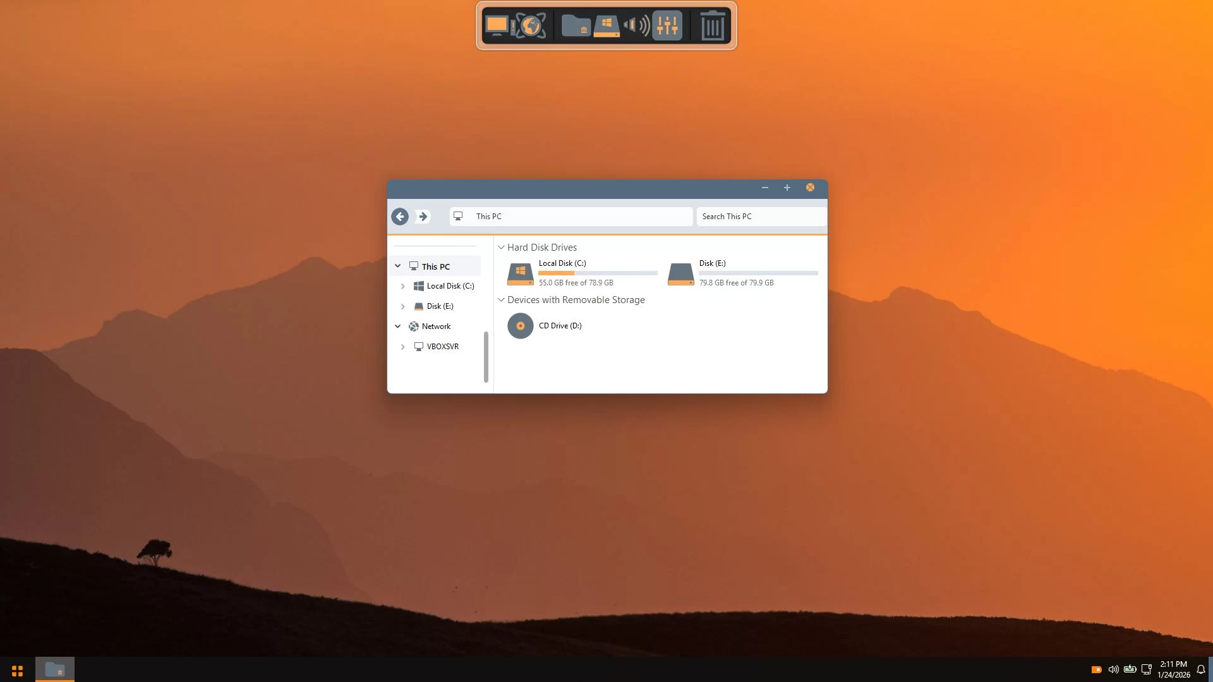Click the Windows drive icon in dock
1213x682 pixels.
[606, 26]
